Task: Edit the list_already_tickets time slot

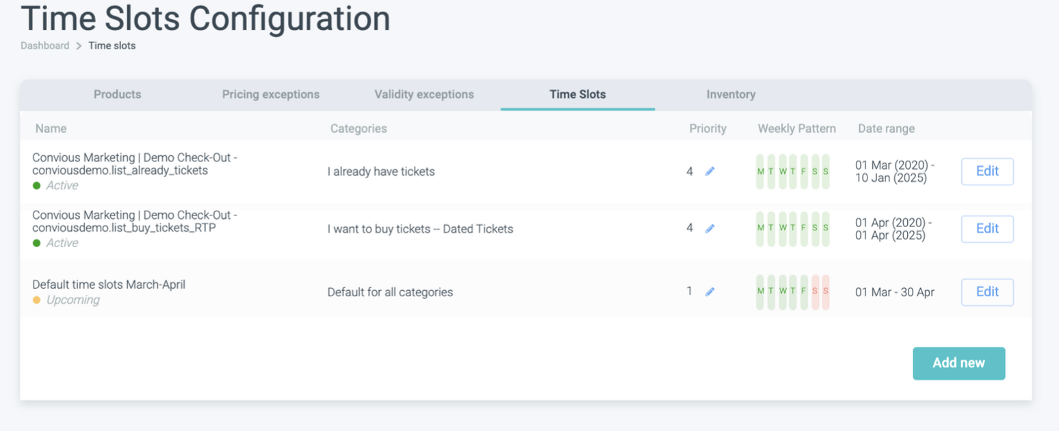Action: pyautogui.click(x=987, y=172)
